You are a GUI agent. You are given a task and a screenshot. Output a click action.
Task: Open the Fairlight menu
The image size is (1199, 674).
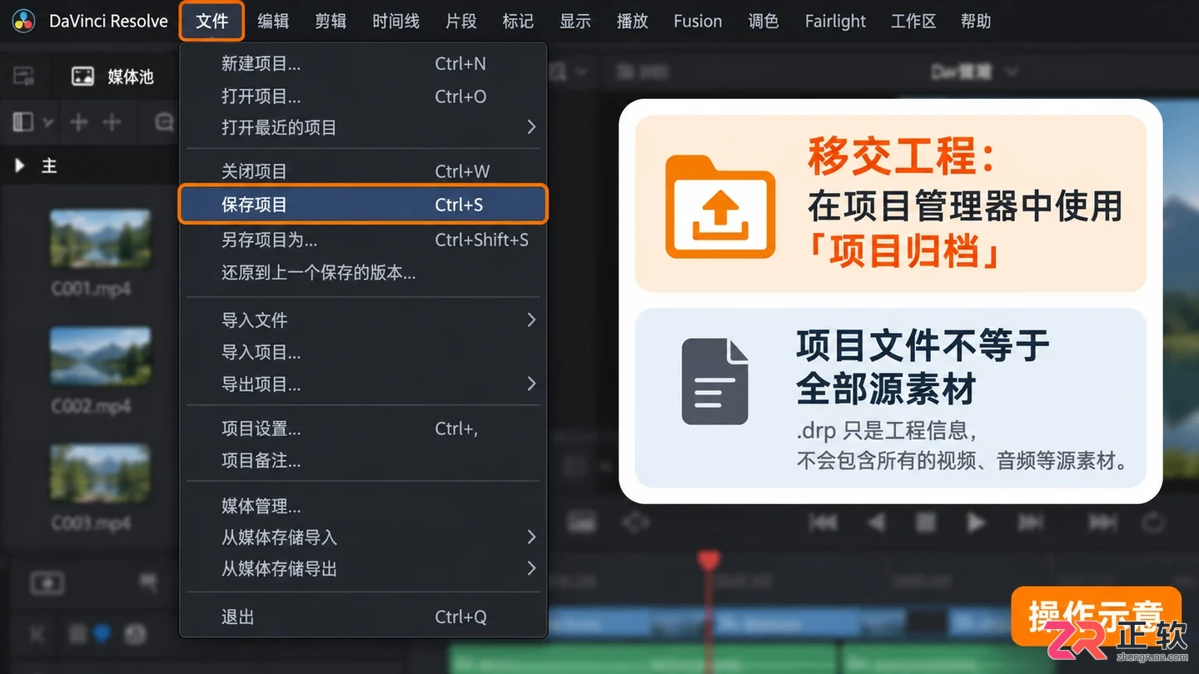835,21
